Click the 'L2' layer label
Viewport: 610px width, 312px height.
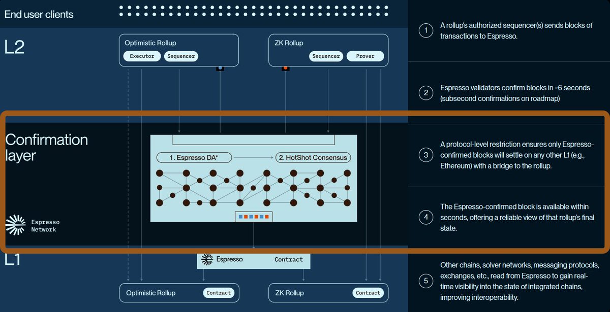click(14, 47)
